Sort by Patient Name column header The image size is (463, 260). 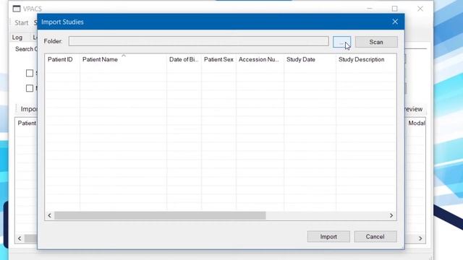coord(123,59)
